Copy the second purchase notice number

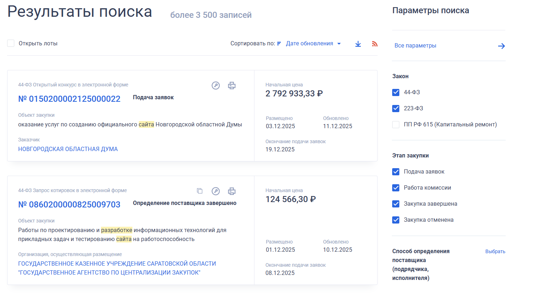(199, 191)
